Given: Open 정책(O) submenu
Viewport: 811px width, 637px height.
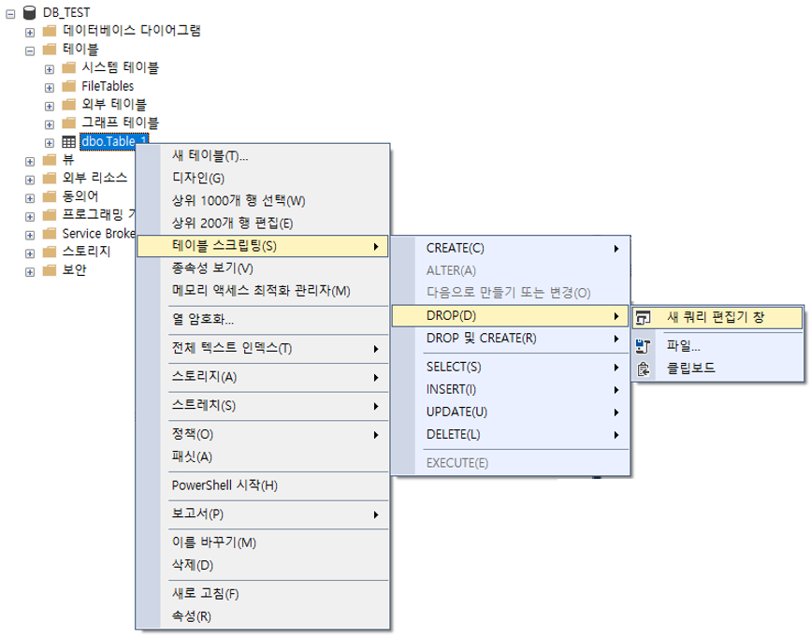Looking at the screenshot, I should pyautogui.click(x=263, y=434).
